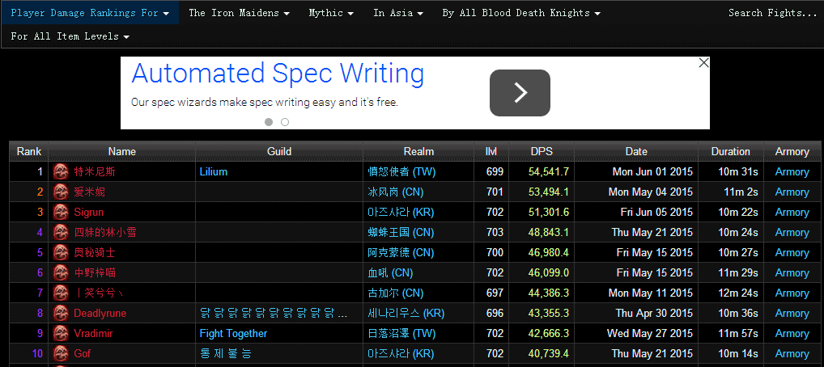Click the date Fri Jun 05 2015

(656, 212)
